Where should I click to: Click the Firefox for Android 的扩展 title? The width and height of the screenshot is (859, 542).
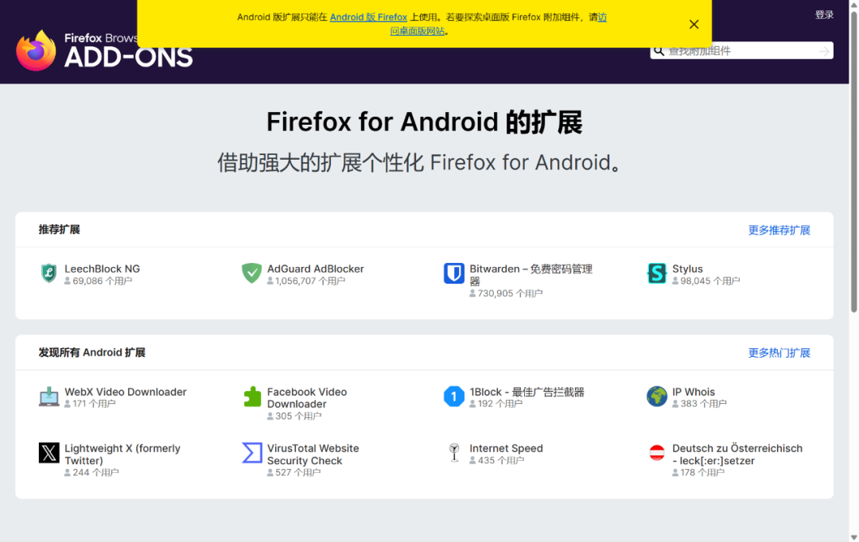click(x=424, y=122)
